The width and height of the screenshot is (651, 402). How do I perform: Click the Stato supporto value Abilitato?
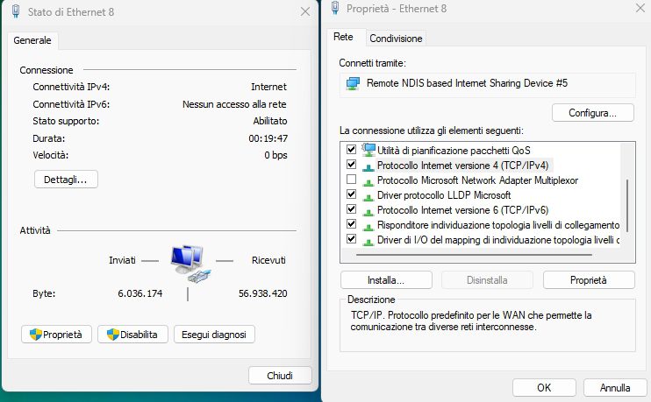pyautogui.click(x=270, y=121)
